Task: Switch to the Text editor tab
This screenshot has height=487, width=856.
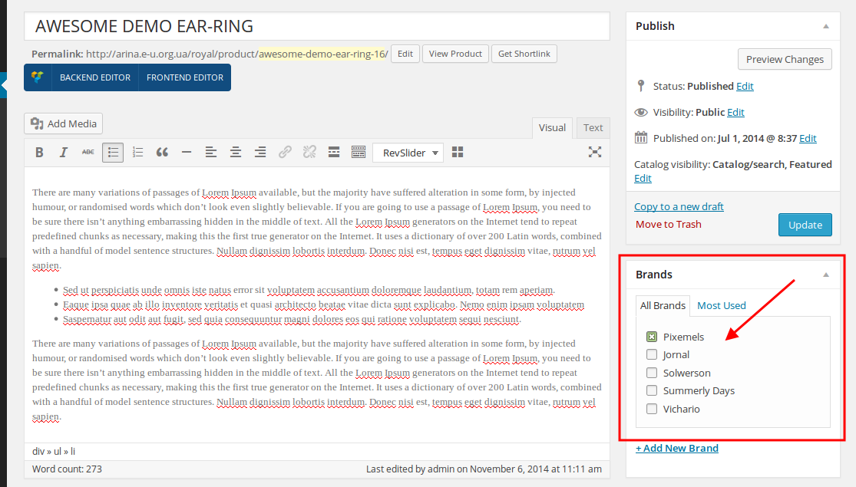Action: [x=593, y=127]
